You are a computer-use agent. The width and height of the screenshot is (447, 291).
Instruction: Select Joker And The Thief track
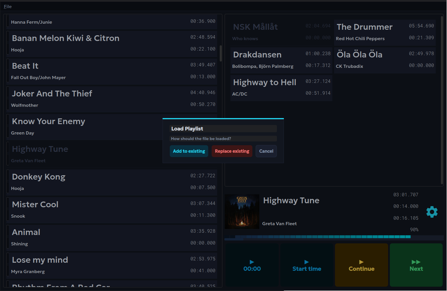point(111,99)
